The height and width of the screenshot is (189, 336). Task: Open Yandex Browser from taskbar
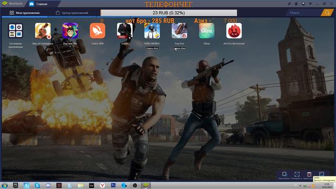tap(102, 185)
